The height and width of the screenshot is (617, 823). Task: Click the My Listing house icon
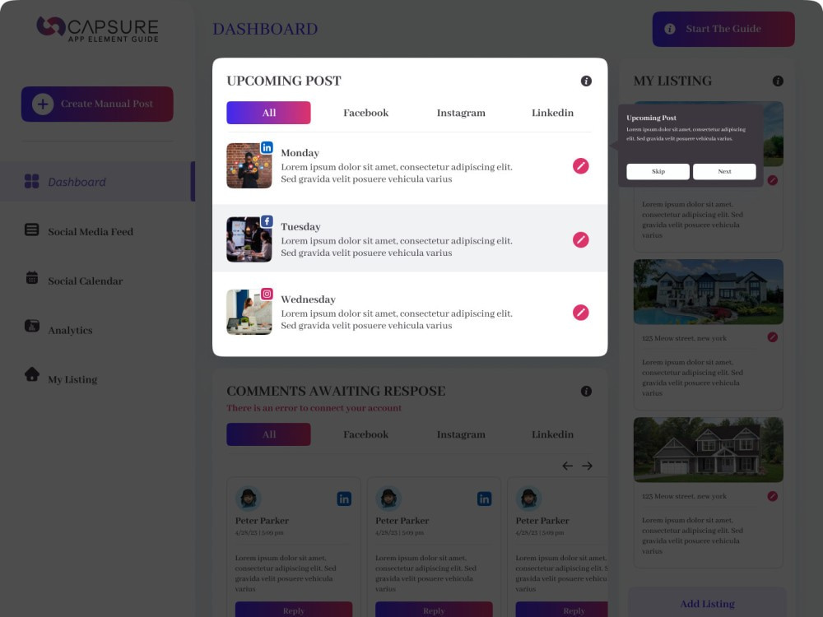[31, 374]
